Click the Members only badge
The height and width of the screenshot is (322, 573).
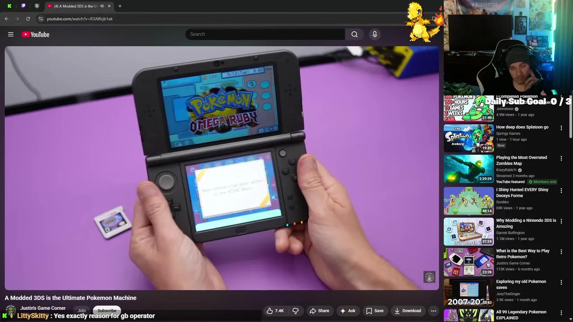point(543,182)
